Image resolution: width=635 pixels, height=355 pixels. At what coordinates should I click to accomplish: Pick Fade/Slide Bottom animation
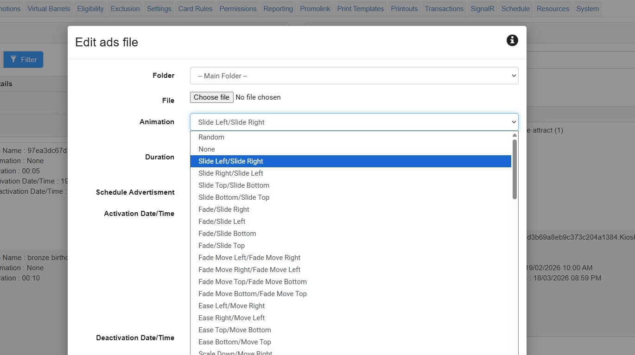pos(227,234)
